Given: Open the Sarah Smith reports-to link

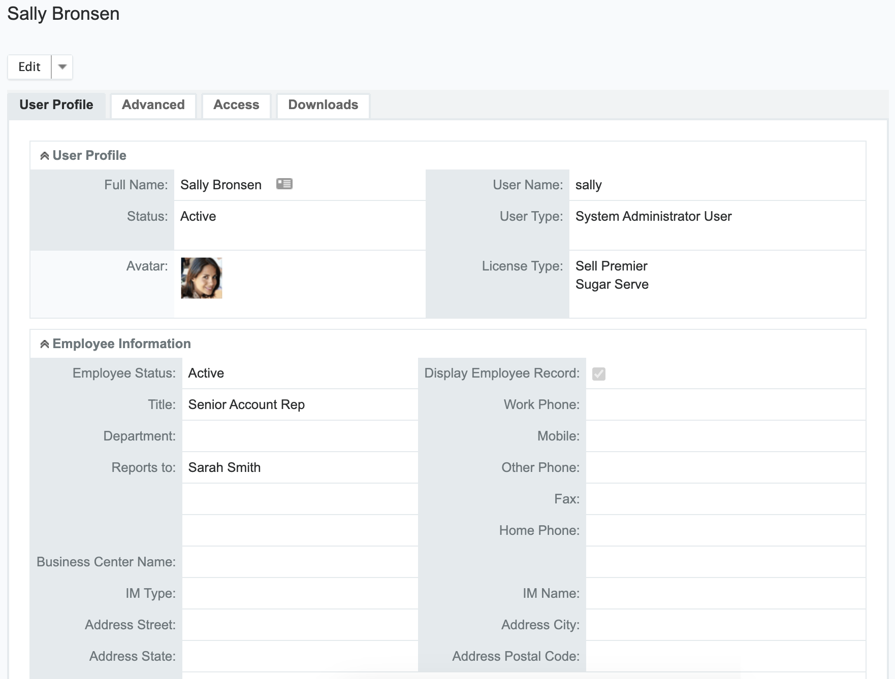Looking at the screenshot, I should click(224, 467).
